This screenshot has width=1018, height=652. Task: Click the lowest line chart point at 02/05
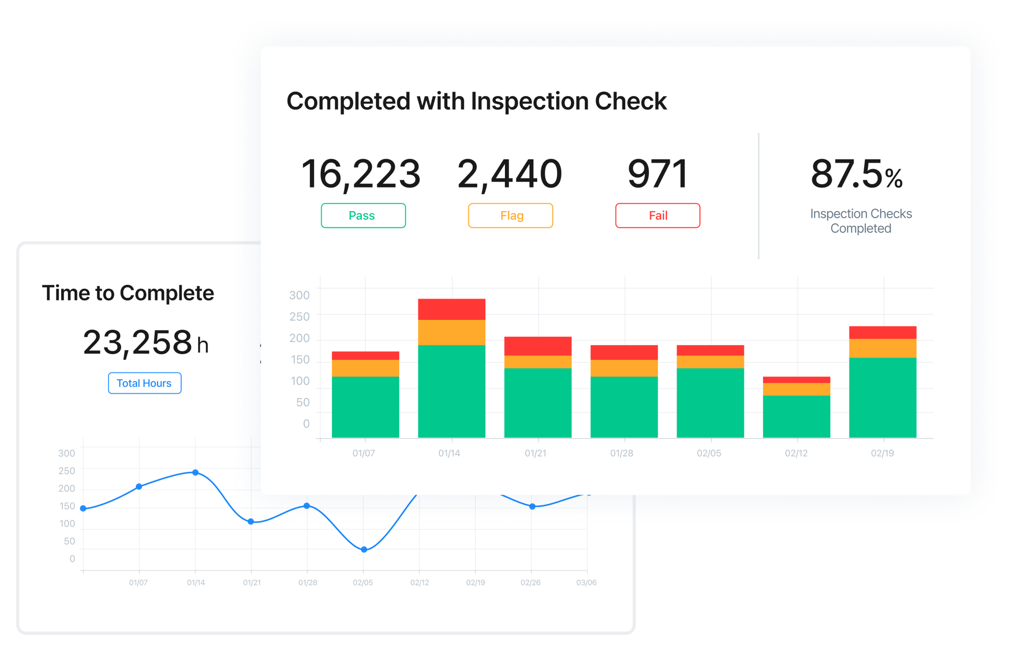364,549
